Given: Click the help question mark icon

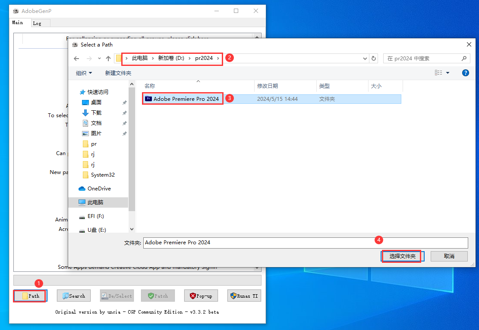Looking at the screenshot, I should pos(465,73).
